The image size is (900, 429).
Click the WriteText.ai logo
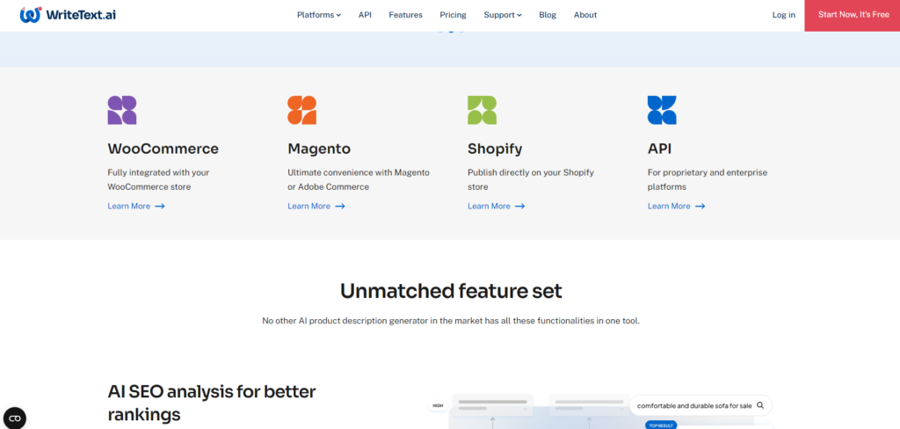68,15
